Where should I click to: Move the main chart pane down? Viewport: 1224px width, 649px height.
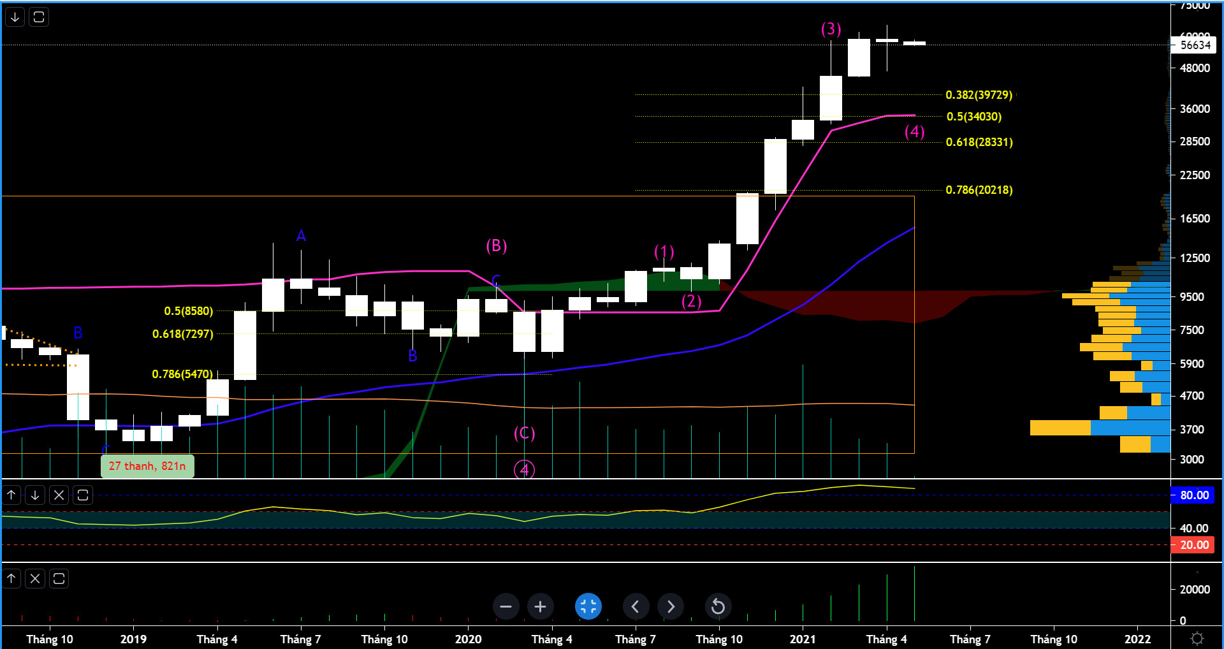(15, 17)
